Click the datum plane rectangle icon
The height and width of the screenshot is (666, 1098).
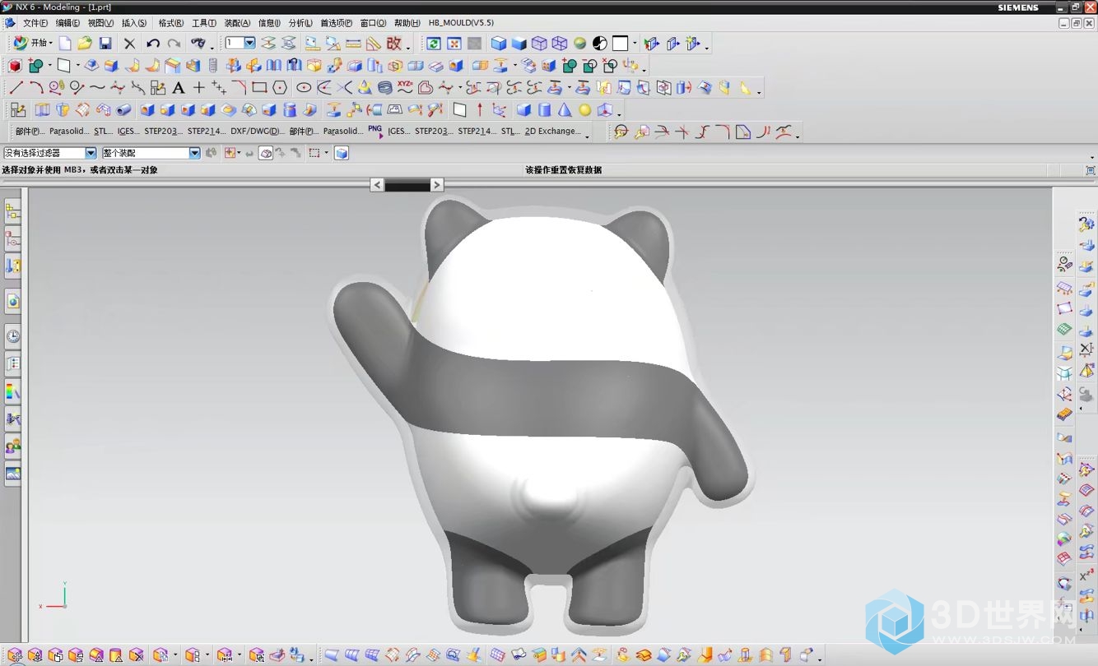(63, 66)
